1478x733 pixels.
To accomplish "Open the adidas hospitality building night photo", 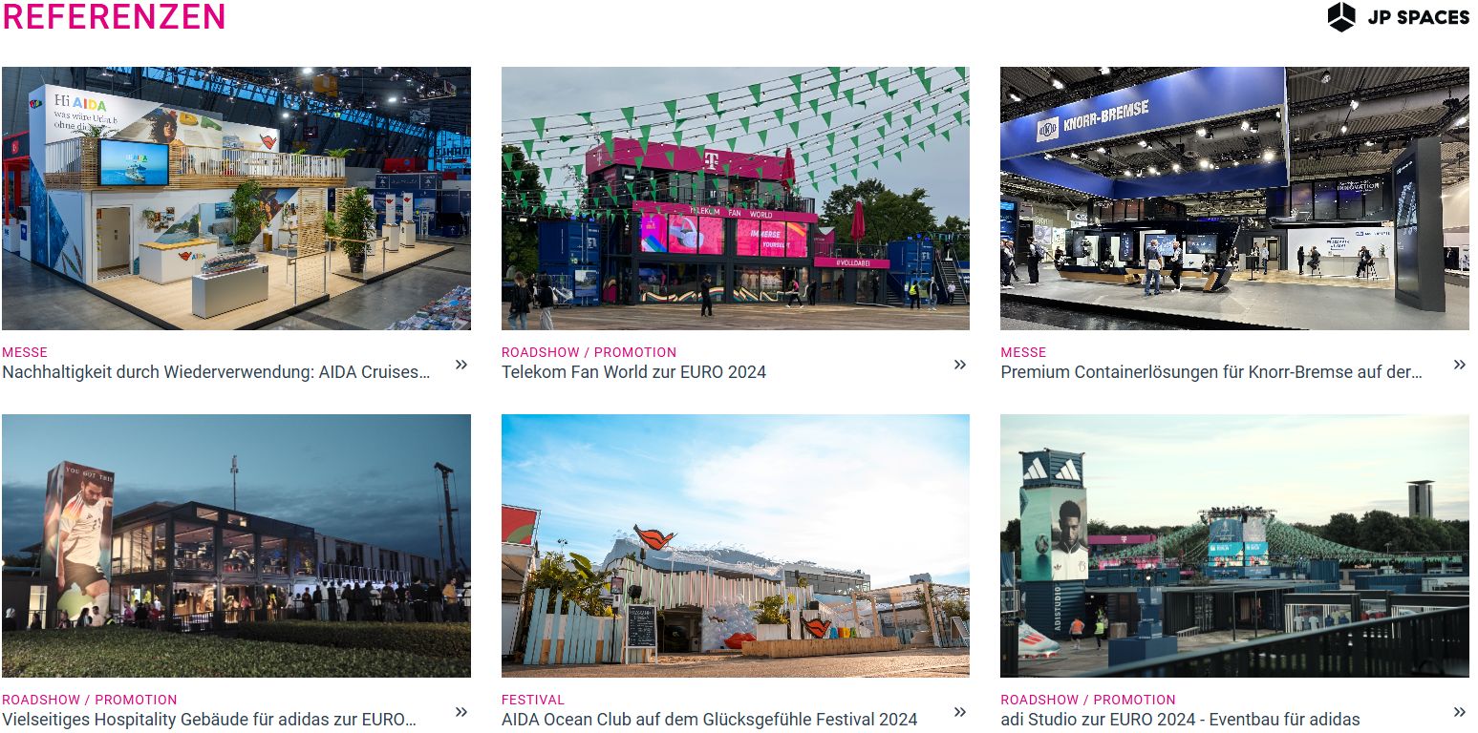I will [x=236, y=546].
